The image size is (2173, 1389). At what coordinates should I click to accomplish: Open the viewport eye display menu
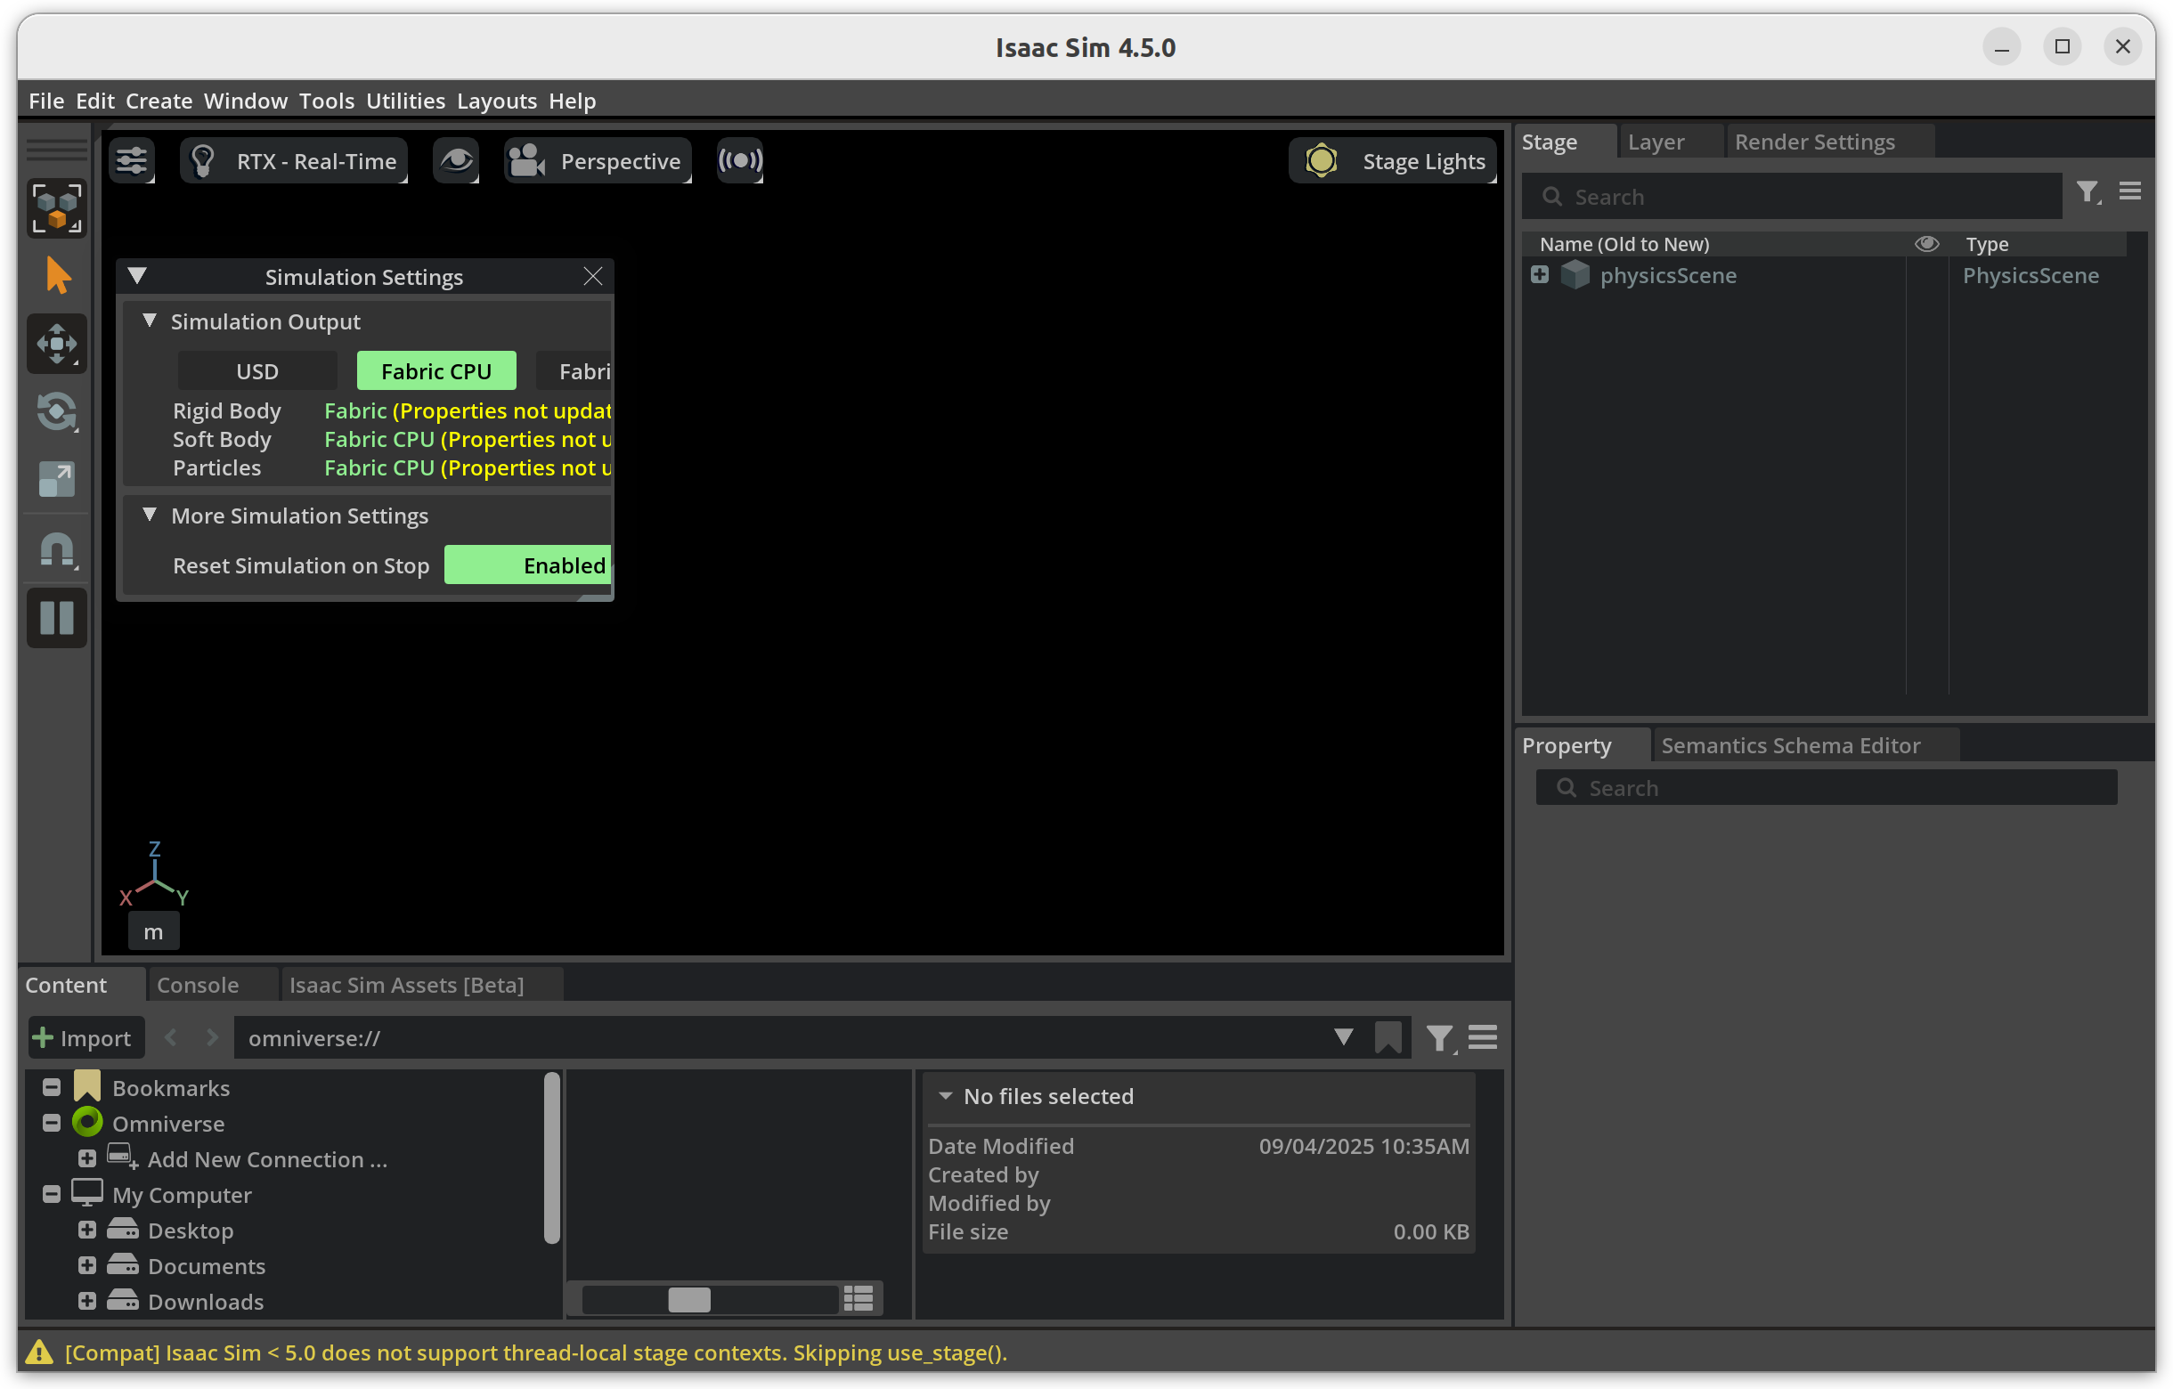(x=456, y=161)
